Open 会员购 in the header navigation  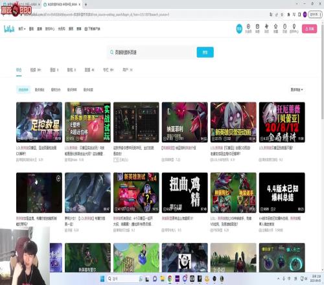(x=62, y=28)
